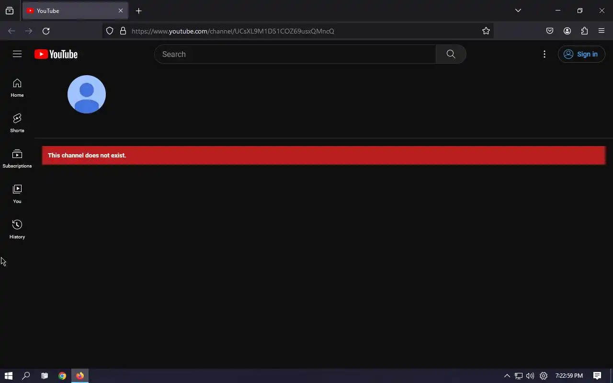Show hidden system tray icons
This screenshot has width=613, height=383.
(x=507, y=376)
